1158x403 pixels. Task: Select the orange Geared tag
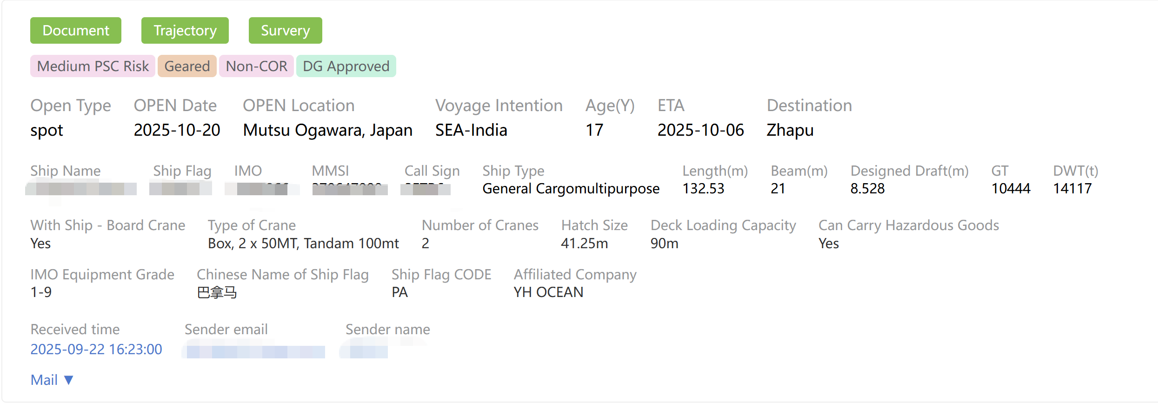pos(187,66)
